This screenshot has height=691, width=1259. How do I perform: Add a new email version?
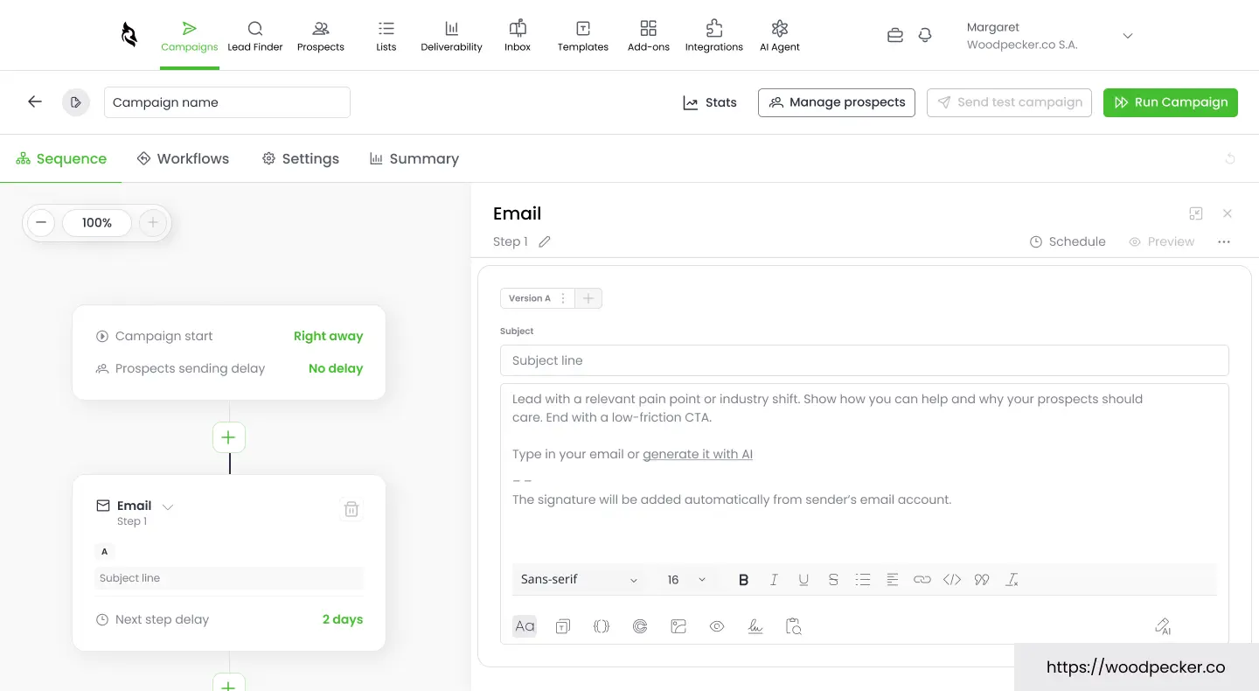[588, 298]
